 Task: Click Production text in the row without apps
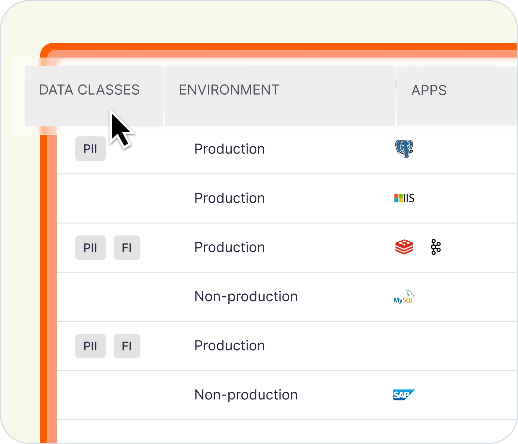(x=229, y=346)
